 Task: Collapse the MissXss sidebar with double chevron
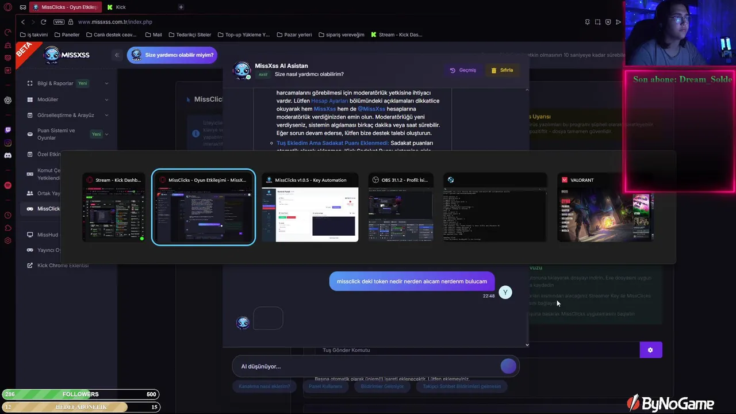coord(117,55)
